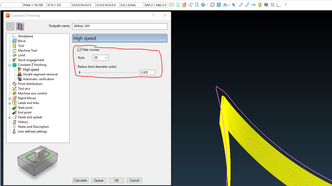Screen dimensions: 332x186
Task: Select Notes and Description in the tree
Action: pos(33,126)
